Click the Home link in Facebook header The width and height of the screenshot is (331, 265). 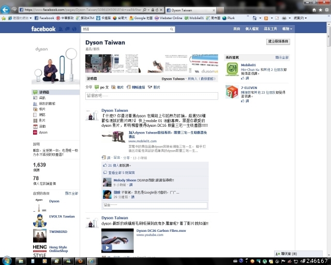pyautogui.click(x=237, y=29)
